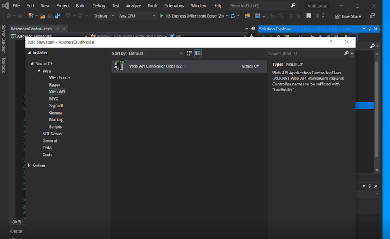Image resolution: width=390 pixels, height=239 pixels.
Task: Click the save file icon
Action: 50,16
